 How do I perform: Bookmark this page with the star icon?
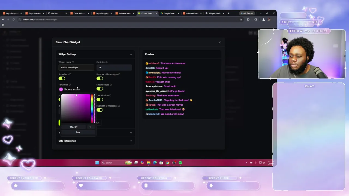tap(241, 20)
